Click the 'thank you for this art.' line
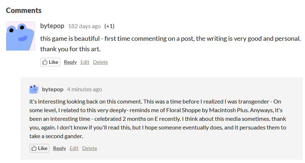Viewport: 305px width, 163px height. coord(70,48)
